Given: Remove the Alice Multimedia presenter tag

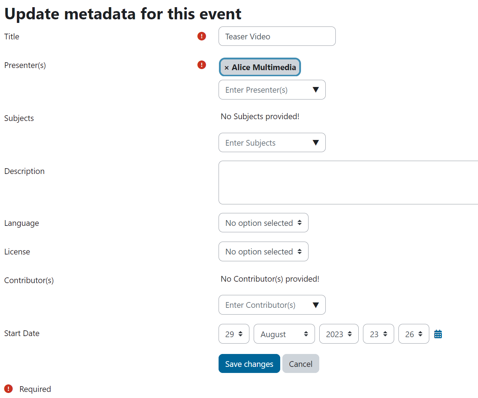Looking at the screenshot, I should point(226,68).
